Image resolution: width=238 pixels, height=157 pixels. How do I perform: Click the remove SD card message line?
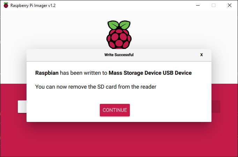[96, 87]
